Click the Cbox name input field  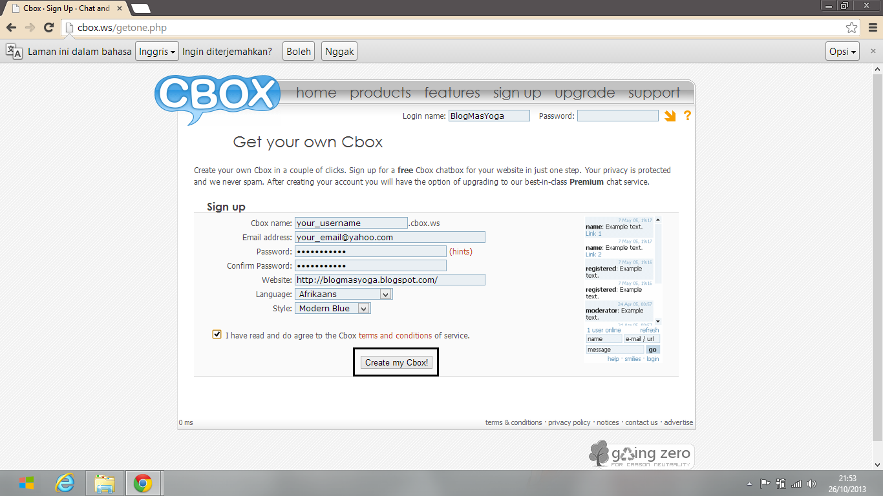coord(351,222)
